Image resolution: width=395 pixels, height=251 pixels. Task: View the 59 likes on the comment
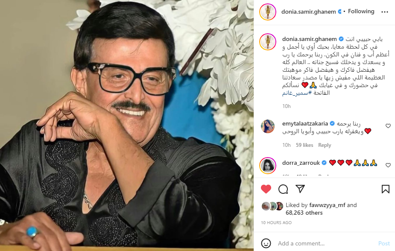pyautogui.click(x=304, y=145)
